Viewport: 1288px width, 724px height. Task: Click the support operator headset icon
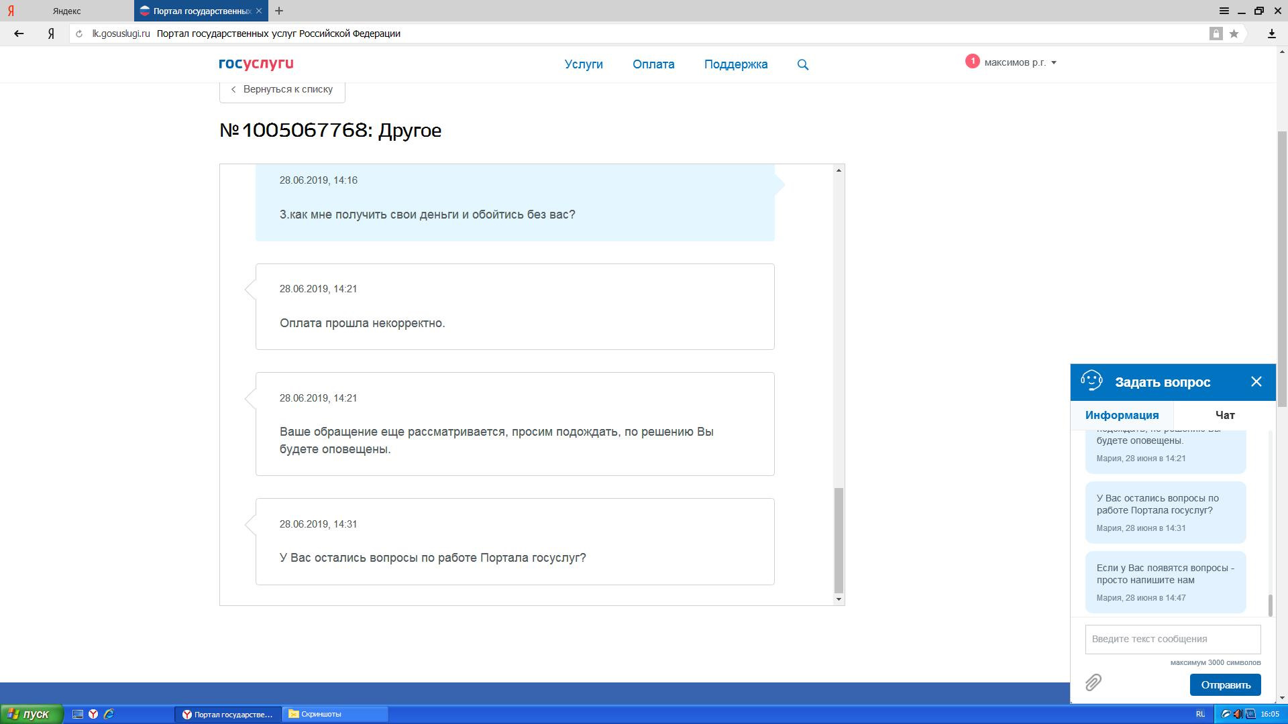(x=1091, y=381)
